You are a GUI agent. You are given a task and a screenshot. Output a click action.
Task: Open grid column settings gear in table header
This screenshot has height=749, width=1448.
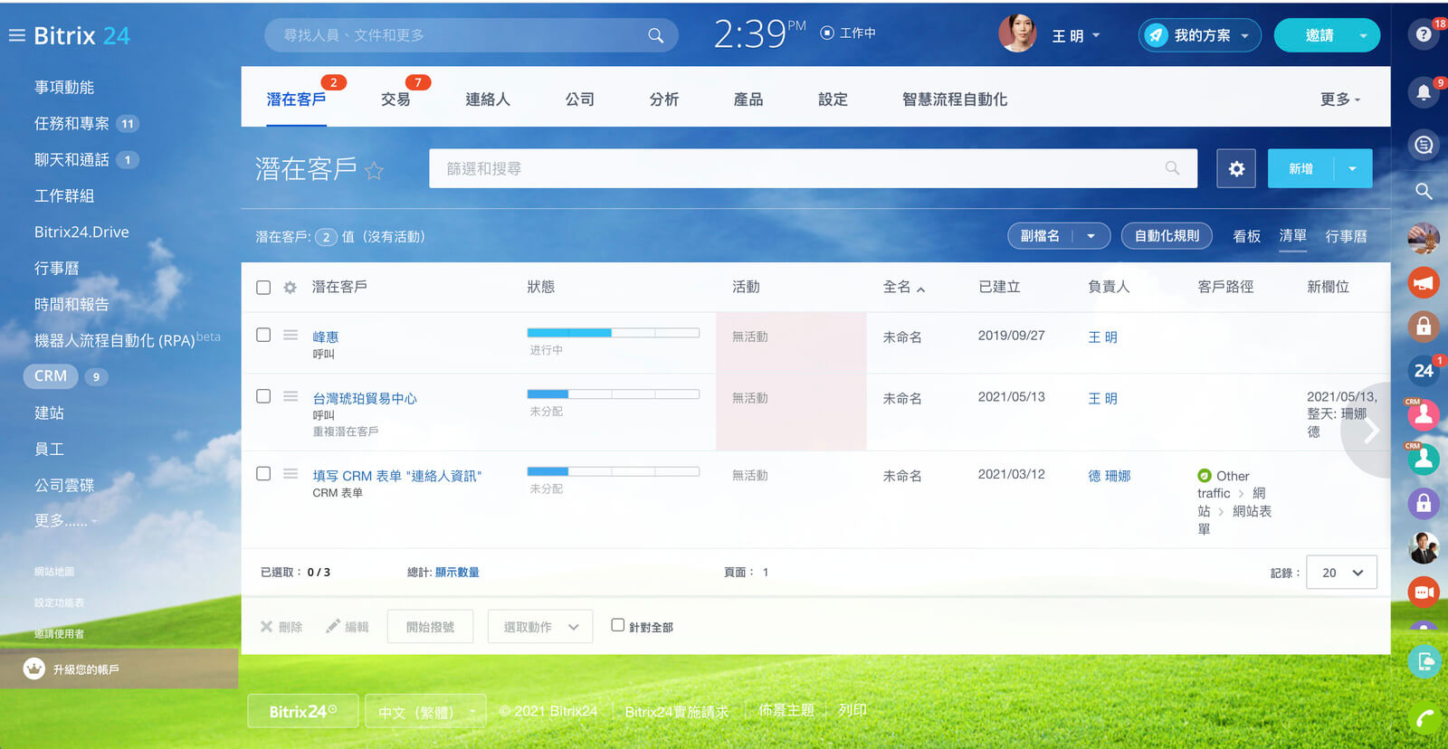click(290, 288)
